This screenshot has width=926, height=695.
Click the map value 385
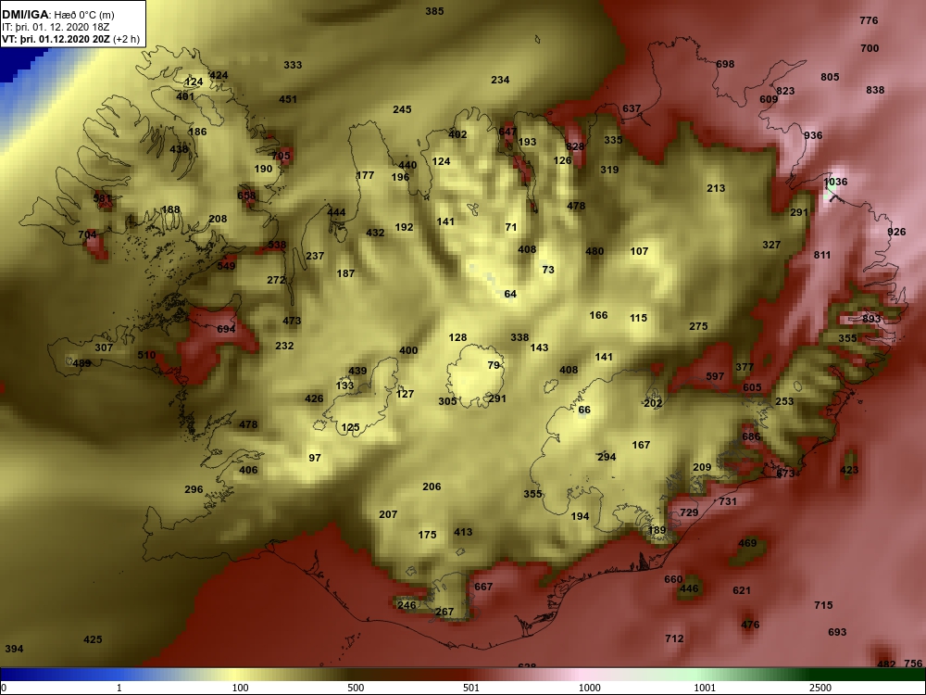point(434,11)
